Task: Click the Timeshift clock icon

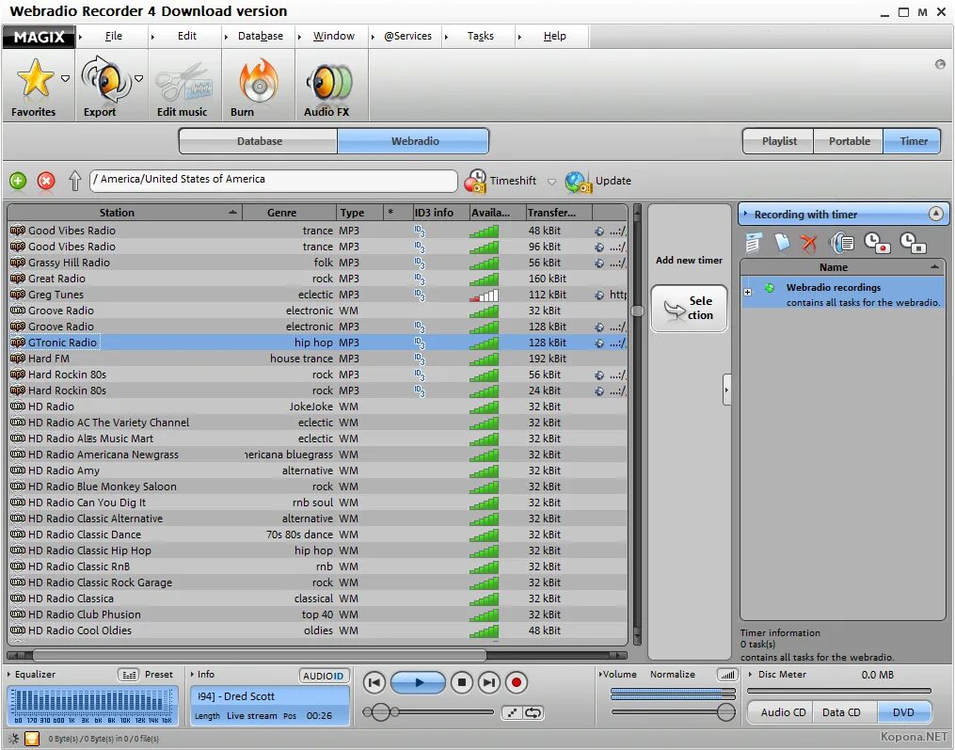Action: click(x=475, y=181)
